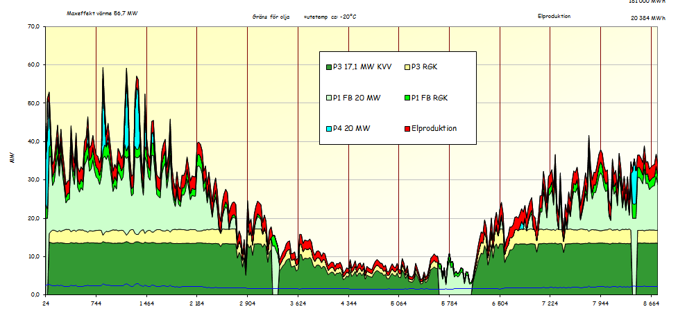The height and width of the screenshot is (318, 678).
Task: Click the utetemp ca: -20°C annotation
Action: pos(330,17)
